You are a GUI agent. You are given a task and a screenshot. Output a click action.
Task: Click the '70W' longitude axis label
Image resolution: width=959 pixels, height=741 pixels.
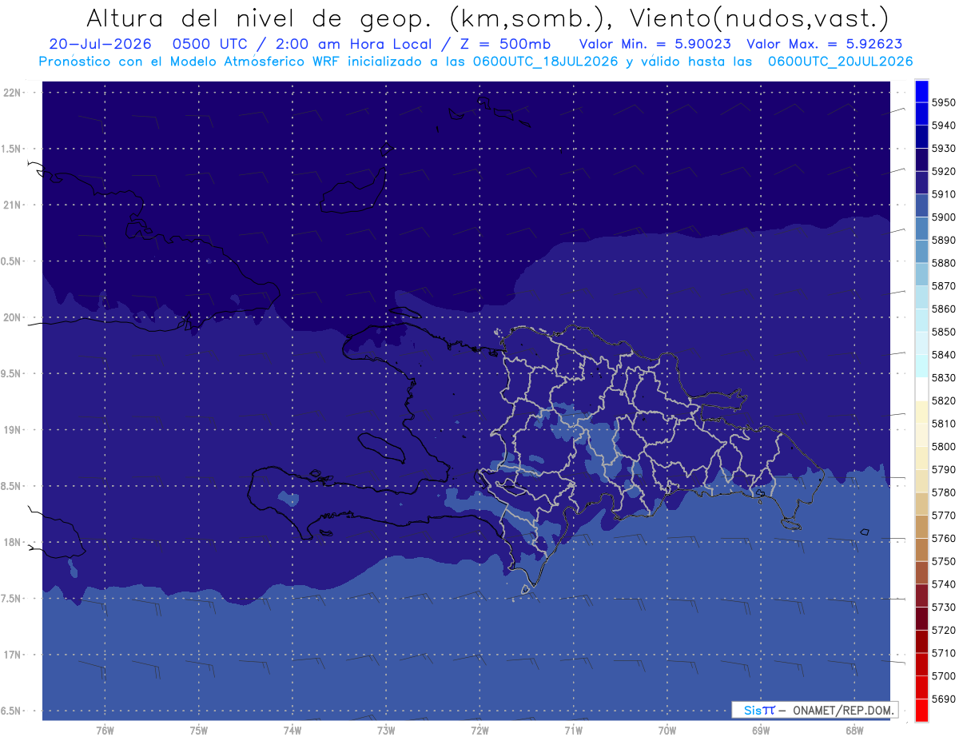(x=667, y=731)
